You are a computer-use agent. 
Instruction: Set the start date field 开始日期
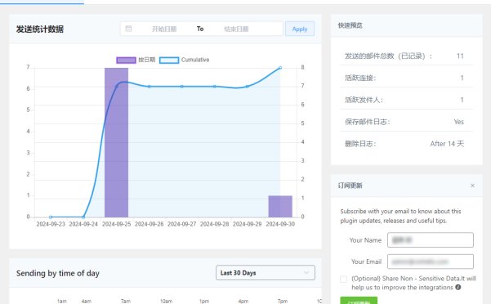pos(164,29)
